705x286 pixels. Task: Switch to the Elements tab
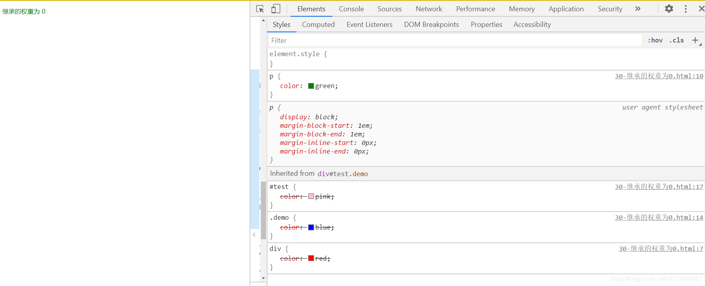311,9
